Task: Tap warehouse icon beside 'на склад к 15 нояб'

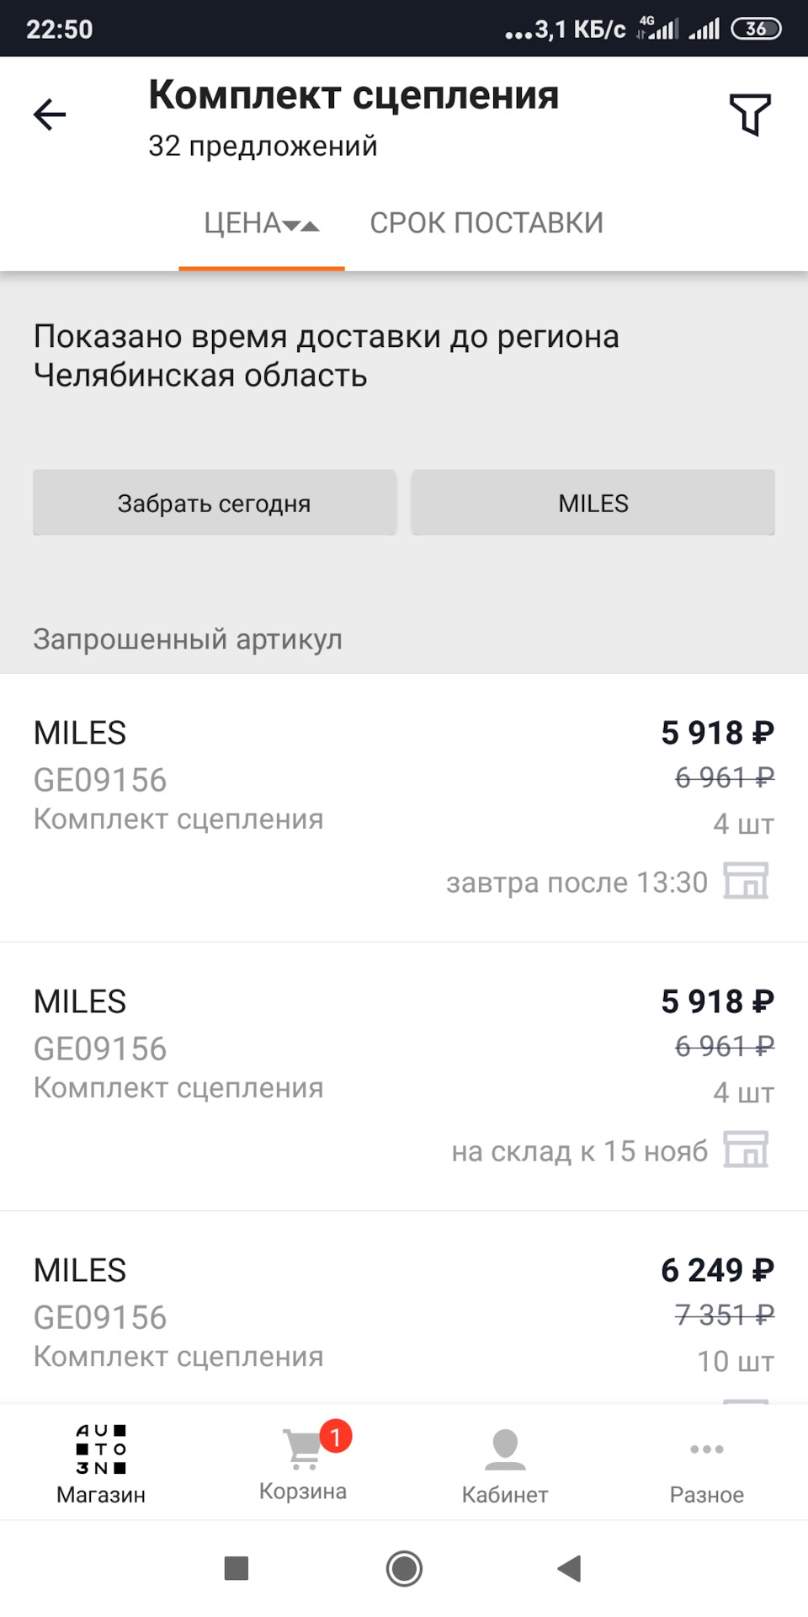Action: (746, 1150)
